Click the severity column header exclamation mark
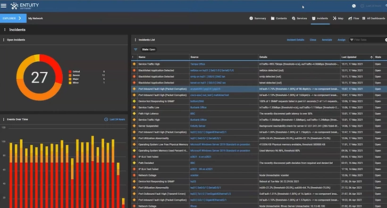The height and width of the screenshot is (208, 387). tap(133, 57)
